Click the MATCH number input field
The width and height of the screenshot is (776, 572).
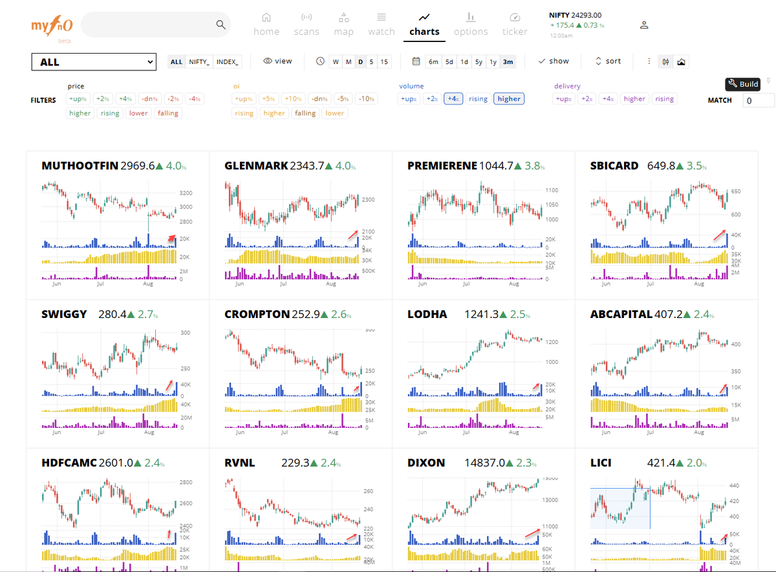coord(758,100)
